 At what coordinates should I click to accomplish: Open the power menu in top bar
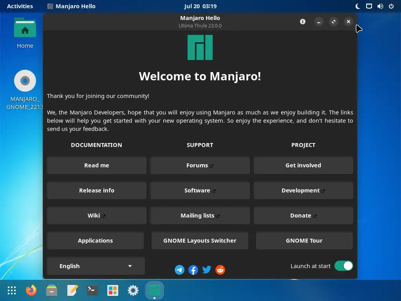391,6
